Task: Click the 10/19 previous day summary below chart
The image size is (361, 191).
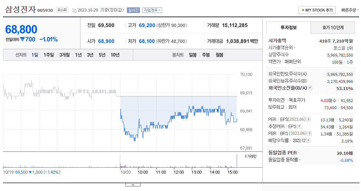Action: 32,172
